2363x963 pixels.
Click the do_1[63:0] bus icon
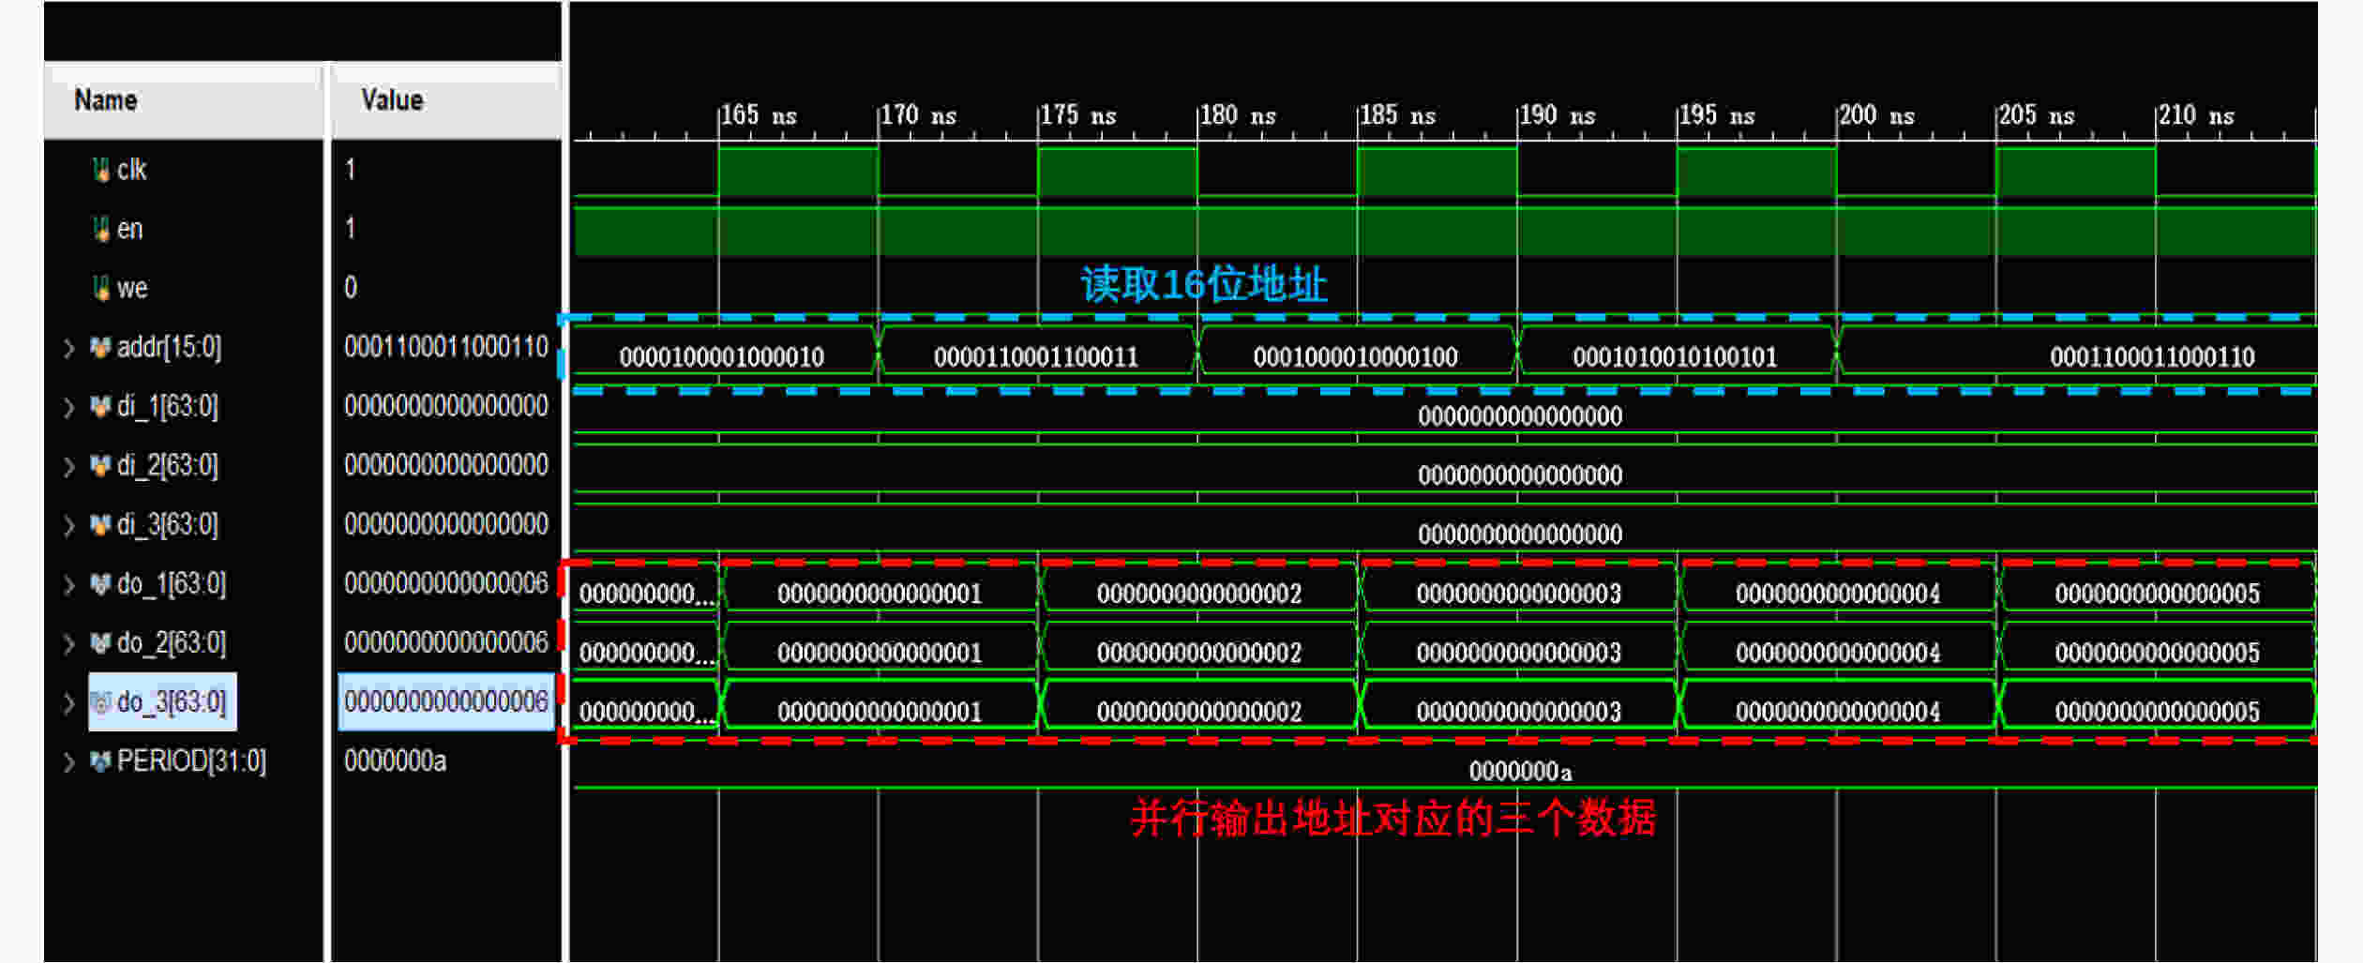click(99, 584)
